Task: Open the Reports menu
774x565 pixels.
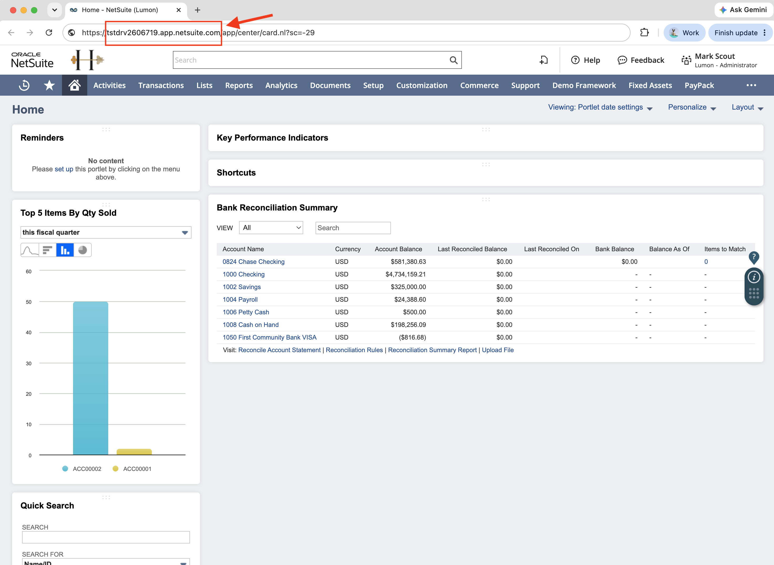Action: [x=239, y=85]
